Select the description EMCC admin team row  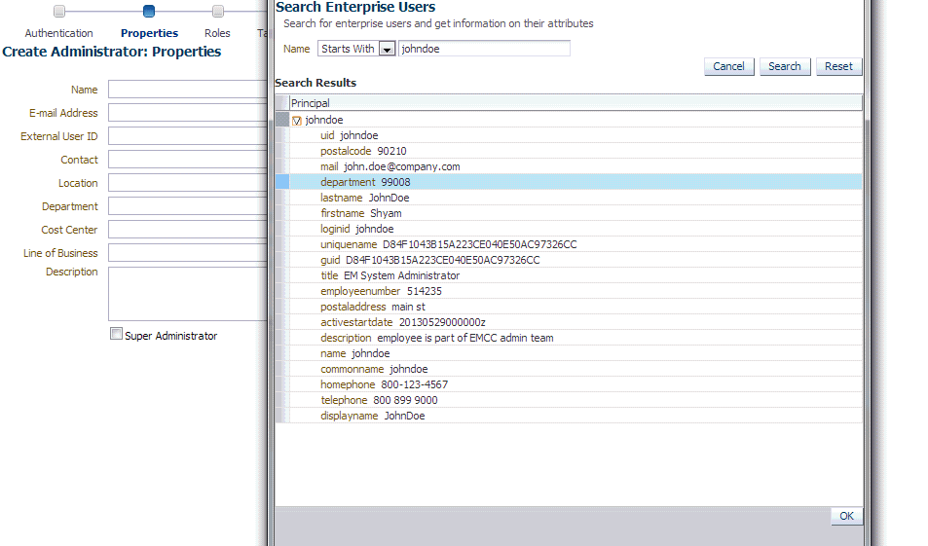pos(575,338)
